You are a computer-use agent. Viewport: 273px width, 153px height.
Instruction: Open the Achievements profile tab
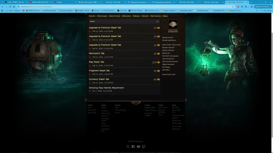point(126,16)
